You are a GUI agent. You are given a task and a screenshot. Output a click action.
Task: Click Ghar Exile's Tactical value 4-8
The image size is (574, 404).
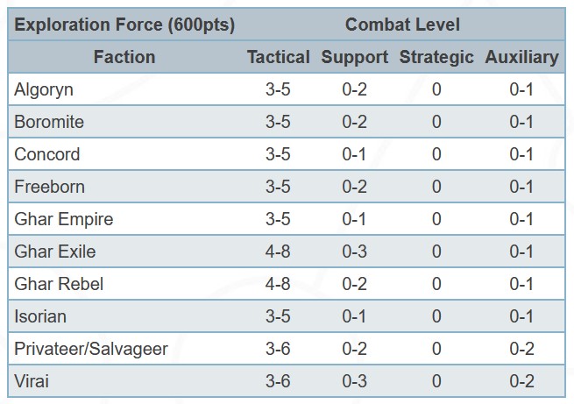pyautogui.click(x=278, y=252)
